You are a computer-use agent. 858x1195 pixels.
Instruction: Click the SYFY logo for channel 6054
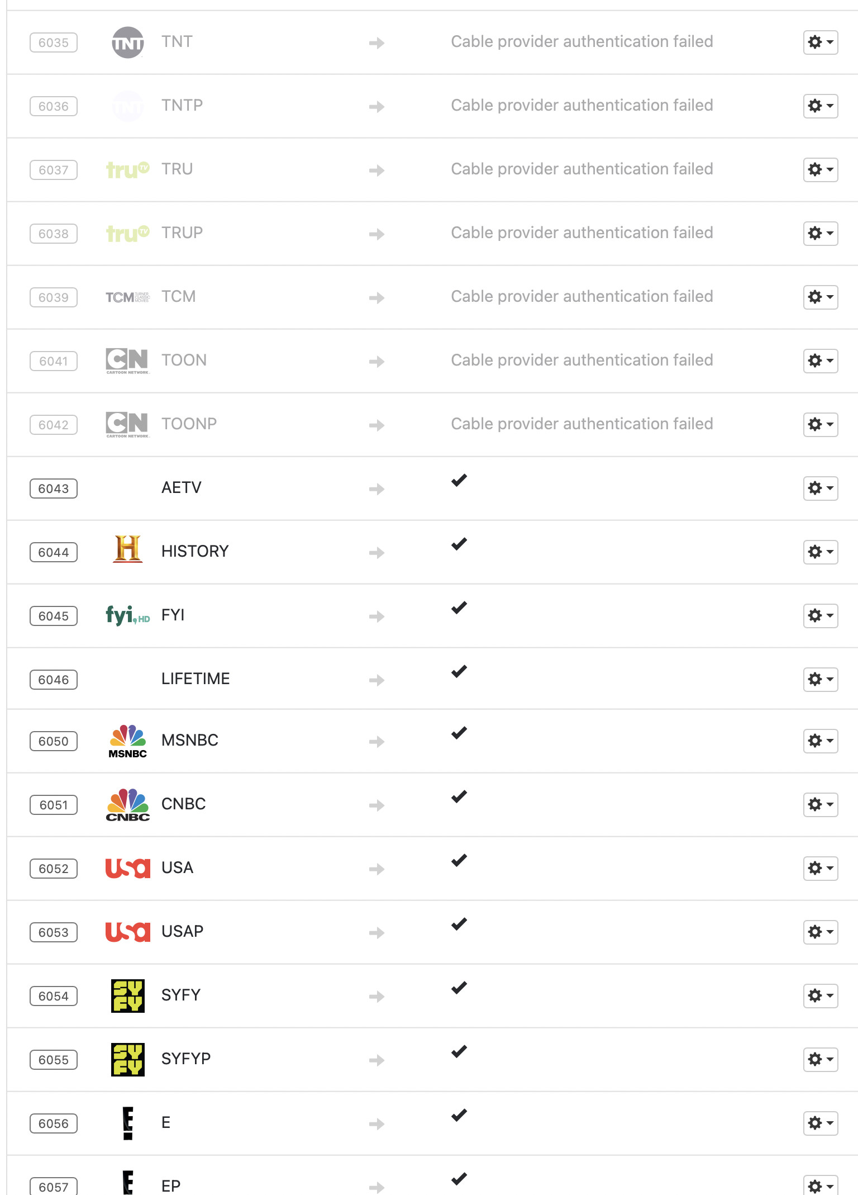[127, 995]
